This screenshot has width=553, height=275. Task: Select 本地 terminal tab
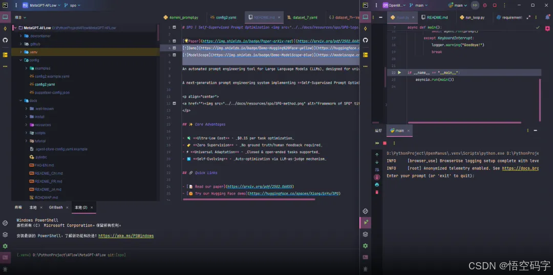[x=33, y=207]
